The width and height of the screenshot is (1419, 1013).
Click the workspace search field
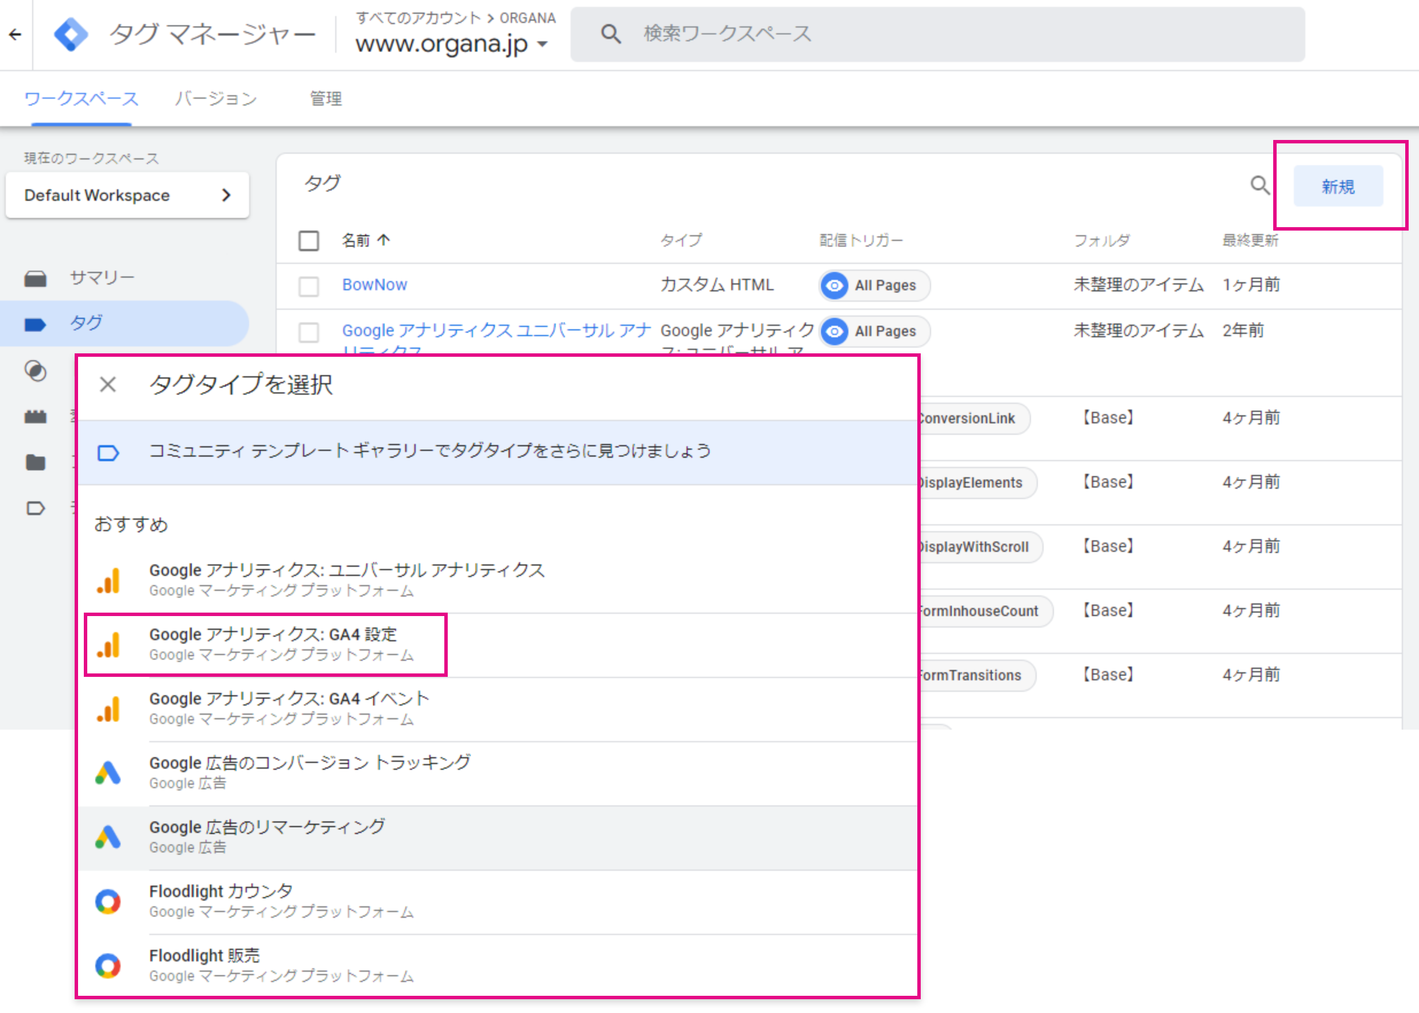coord(936,34)
